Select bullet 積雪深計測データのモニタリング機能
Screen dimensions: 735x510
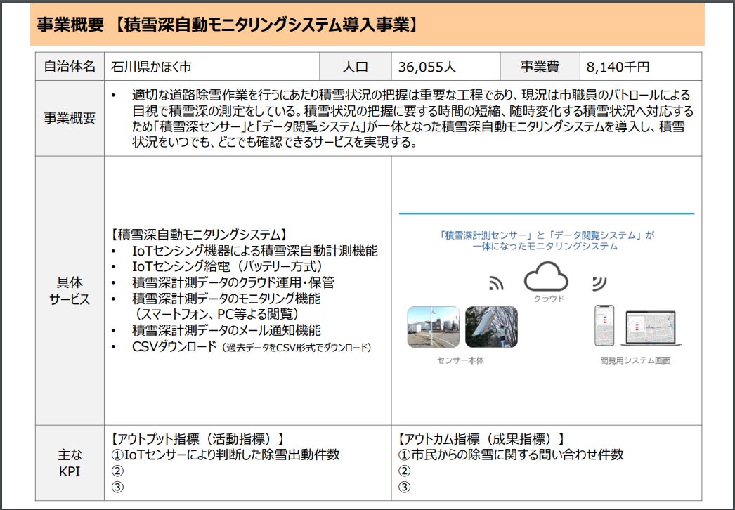[x=226, y=298]
